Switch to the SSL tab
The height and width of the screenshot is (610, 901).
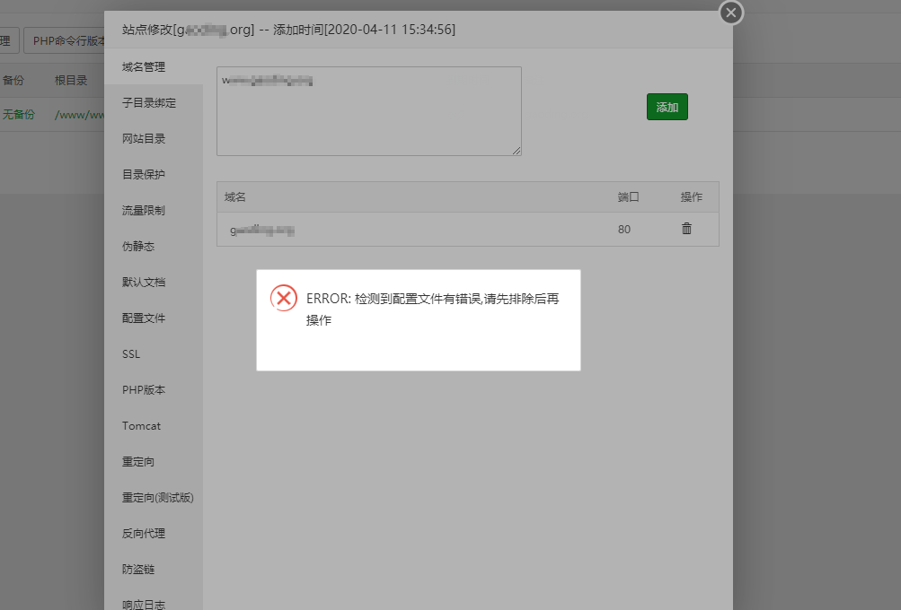click(x=131, y=354)
